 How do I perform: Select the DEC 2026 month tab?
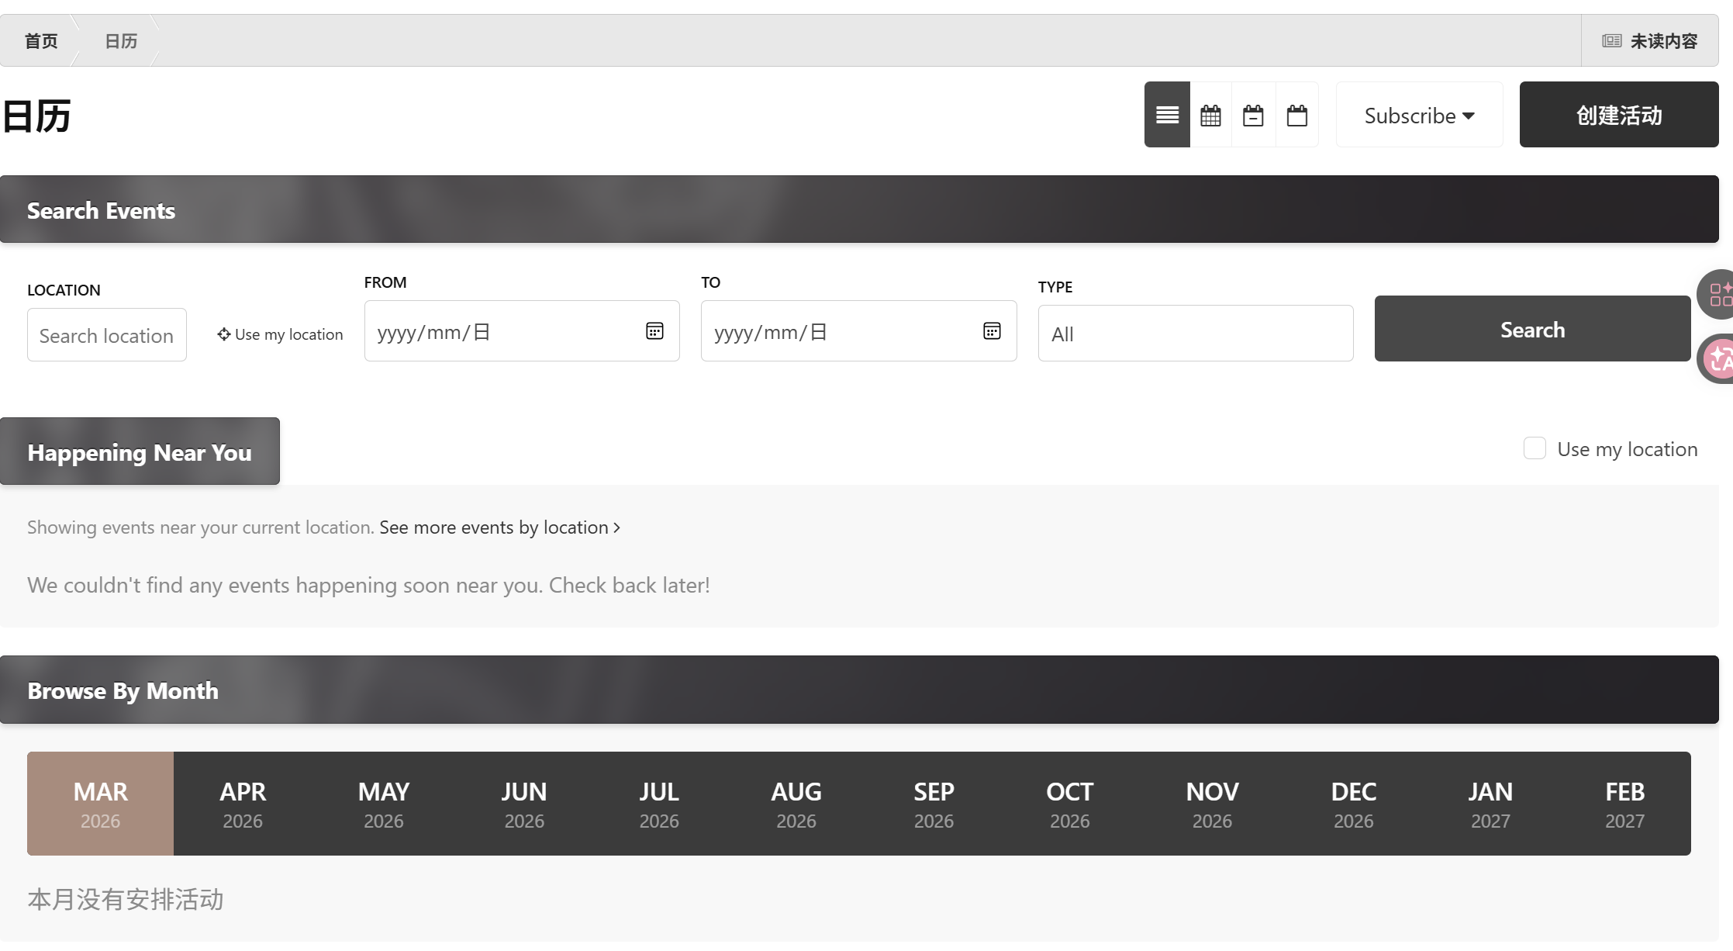pyautogui.click(x=1353, y=804)
